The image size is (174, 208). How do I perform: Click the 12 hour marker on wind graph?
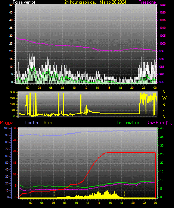click(86, 88)
